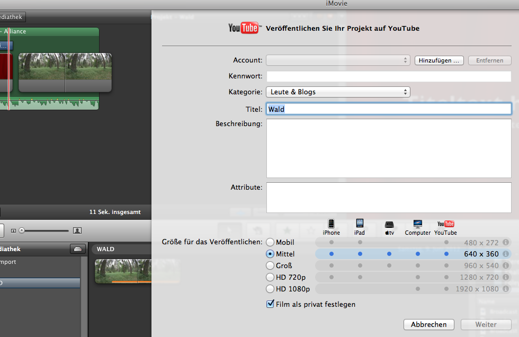Open the Account dropdown
The width and height of the screenshot is (519, 337).
click(338, 60)
